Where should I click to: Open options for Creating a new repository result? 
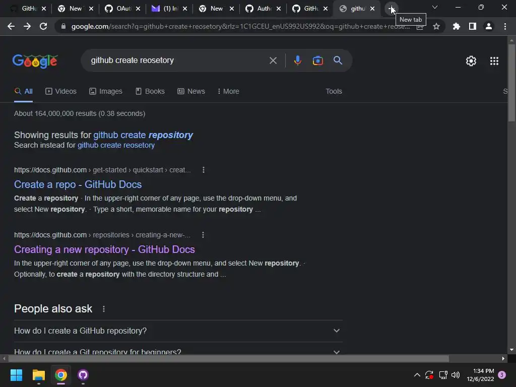coord(203,235)
